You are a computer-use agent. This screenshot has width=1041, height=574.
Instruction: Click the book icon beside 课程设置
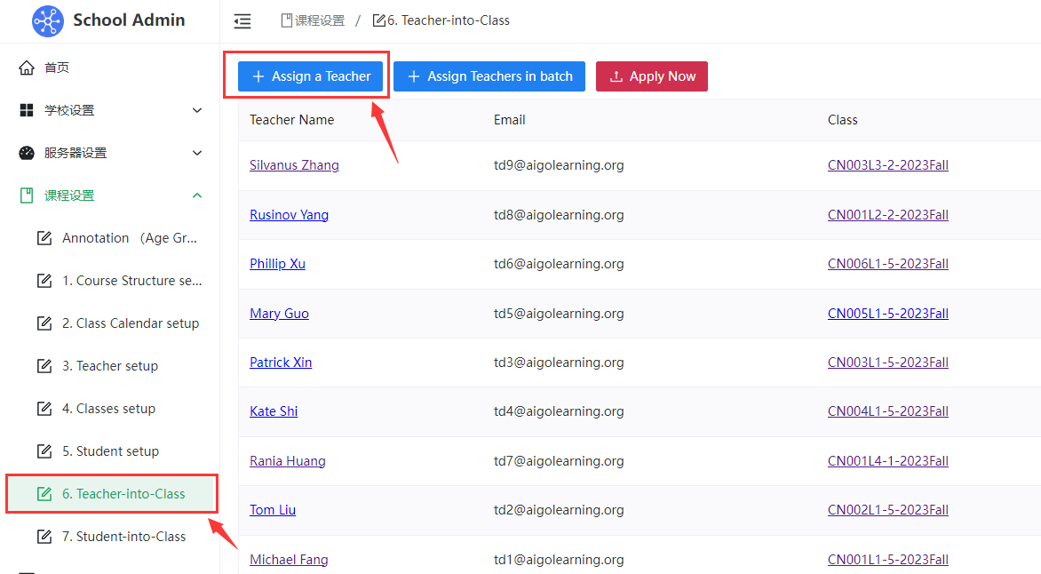click(x=27, y=195)
